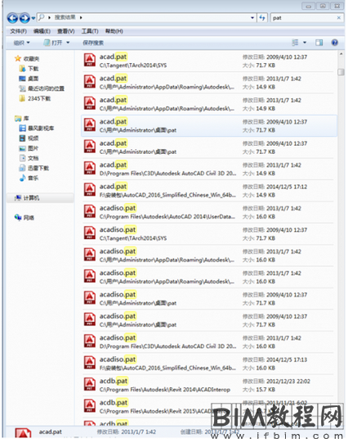Click the 音乐 note icon

point(22,178)
